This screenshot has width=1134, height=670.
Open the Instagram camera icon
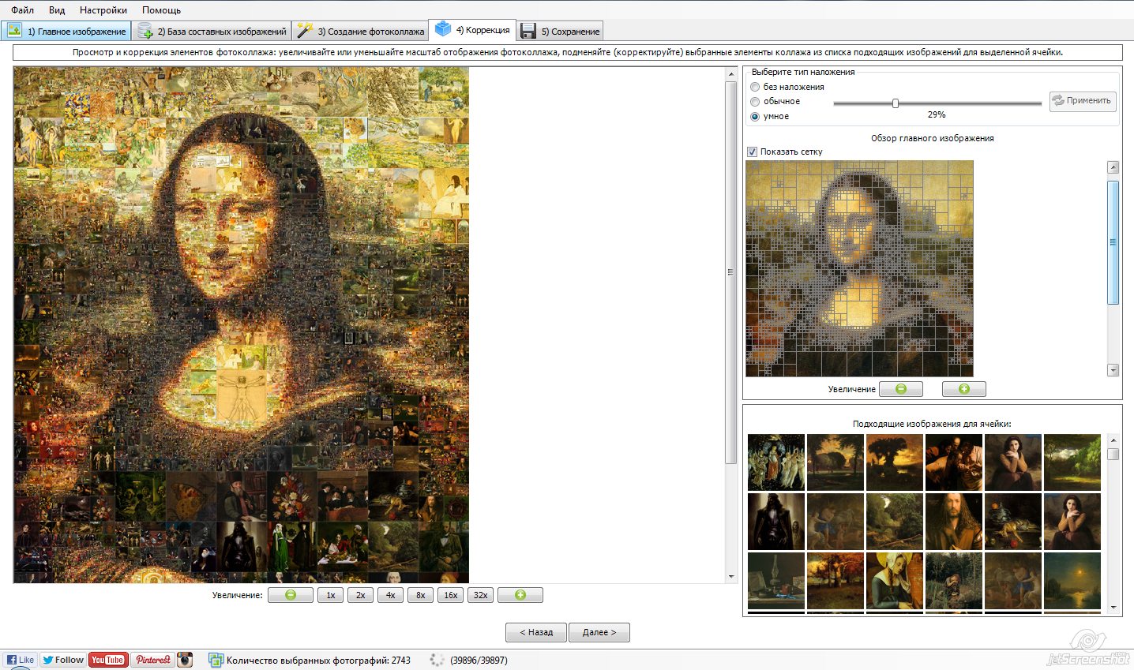(185, 660)
